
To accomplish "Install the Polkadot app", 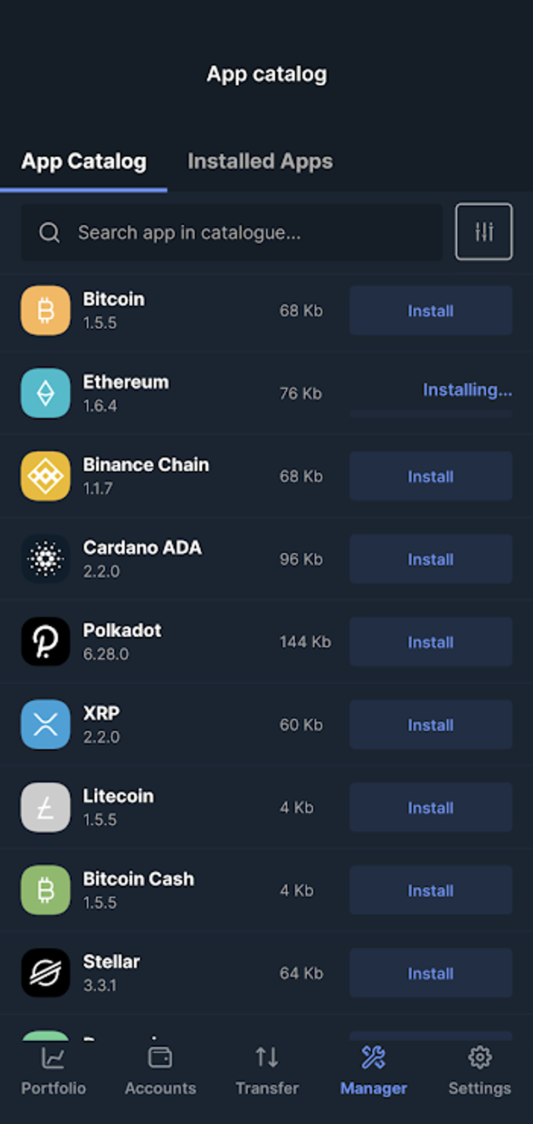I will 430,642.
